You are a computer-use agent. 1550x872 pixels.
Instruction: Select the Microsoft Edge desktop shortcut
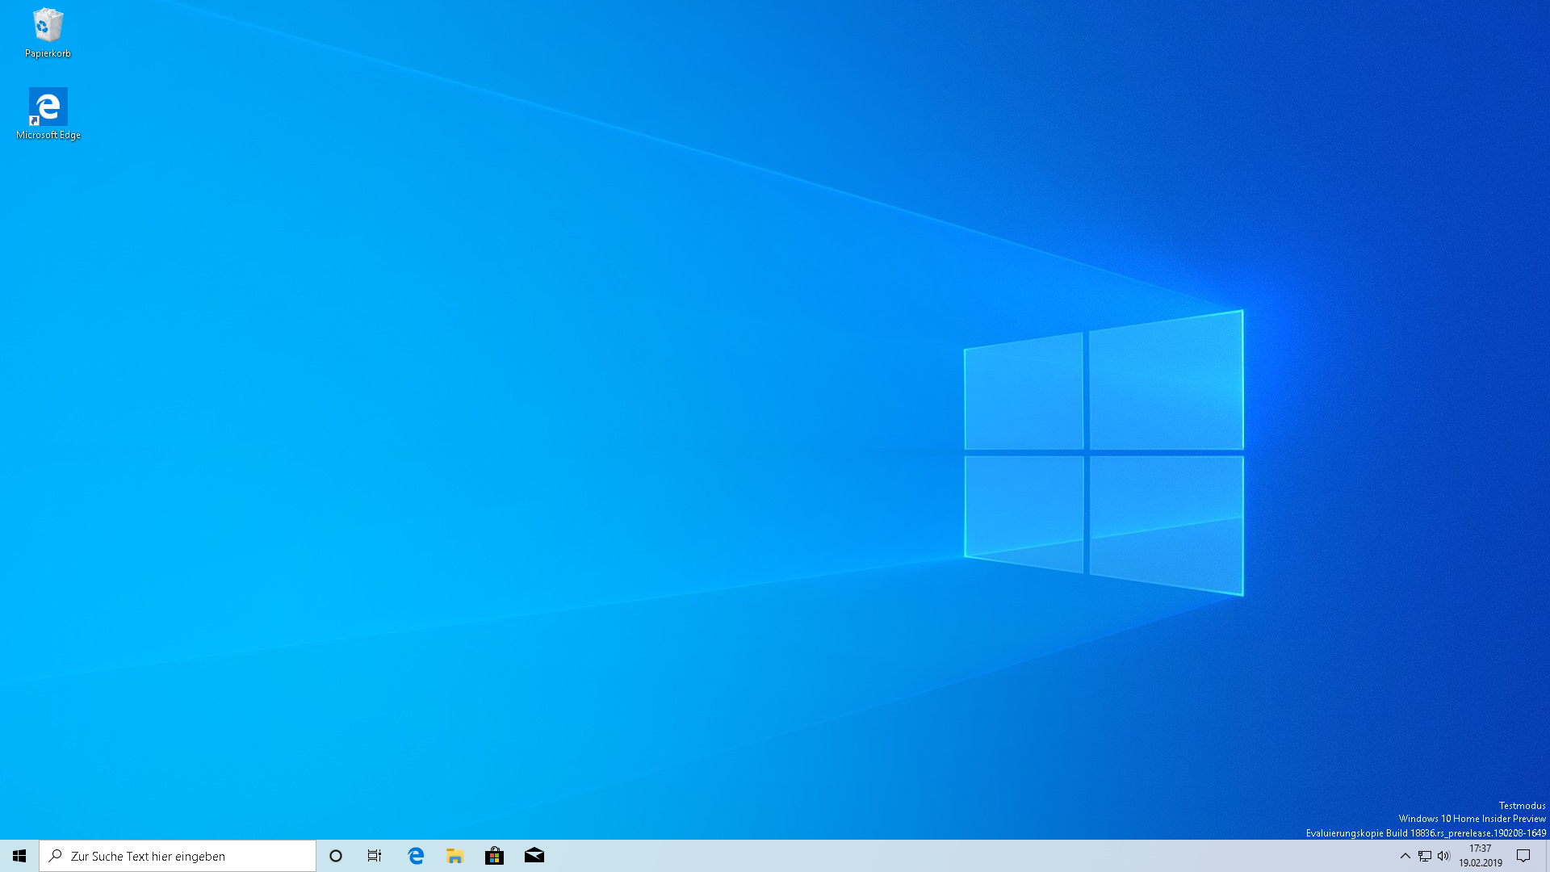pos(48,107)
